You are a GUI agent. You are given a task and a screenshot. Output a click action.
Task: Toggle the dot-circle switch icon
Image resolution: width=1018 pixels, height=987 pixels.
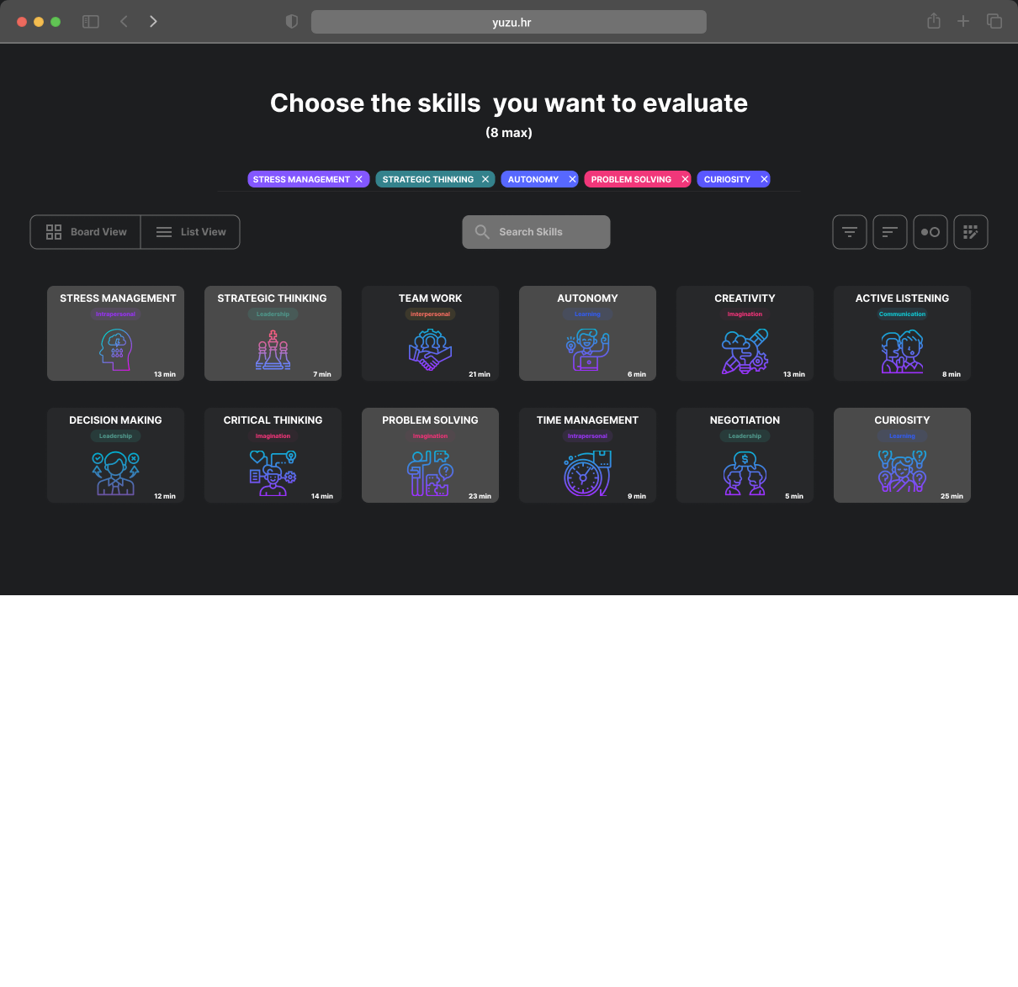(931, 232)
